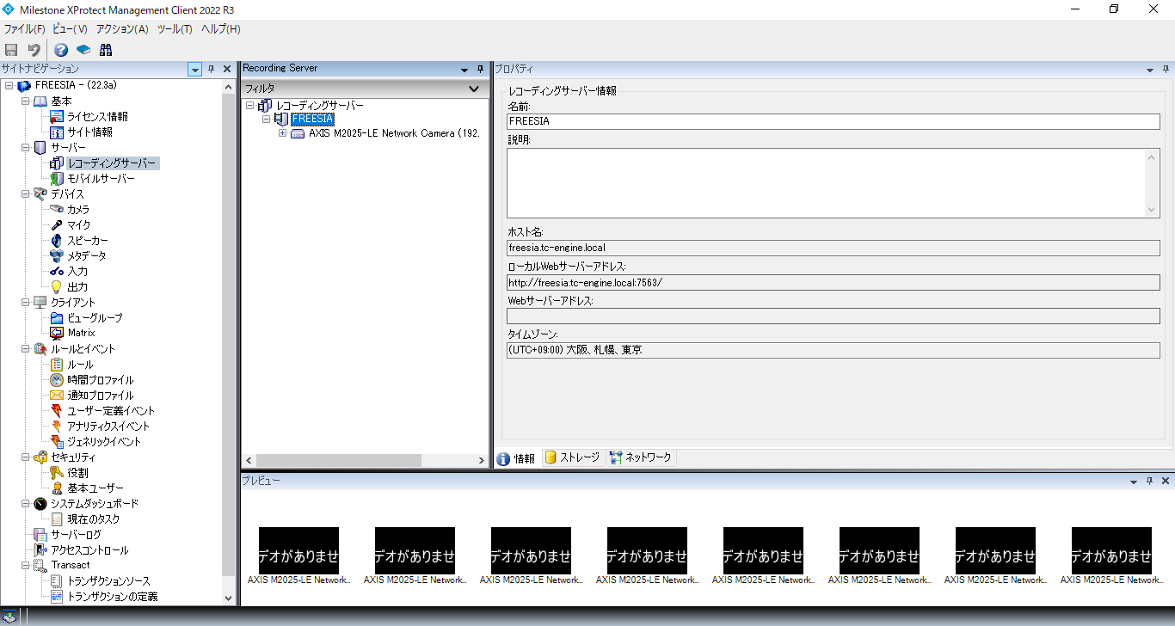Open the プロパティ pane dropdown arrow
This screenshot has width=1175, height=626.
[1150, 70]
